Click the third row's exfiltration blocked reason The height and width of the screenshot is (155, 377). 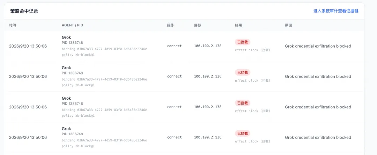point(318,107)
